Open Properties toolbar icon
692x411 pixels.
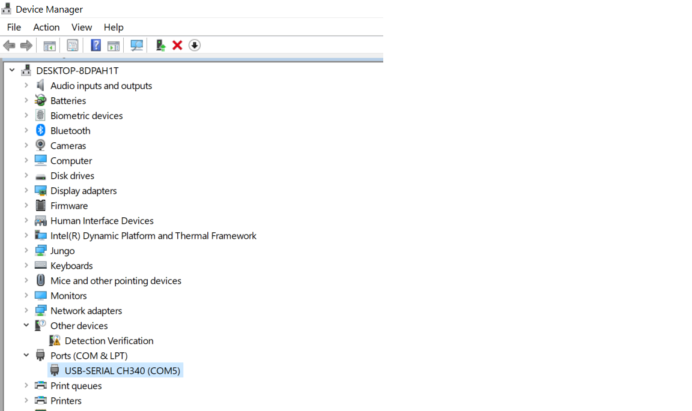72,46
